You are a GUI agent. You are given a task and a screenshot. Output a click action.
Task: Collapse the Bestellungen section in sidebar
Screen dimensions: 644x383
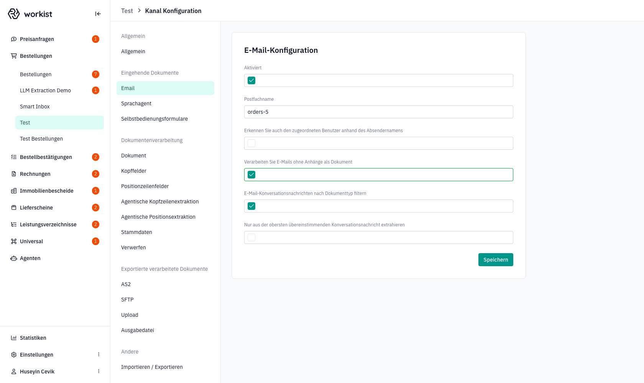55,56
